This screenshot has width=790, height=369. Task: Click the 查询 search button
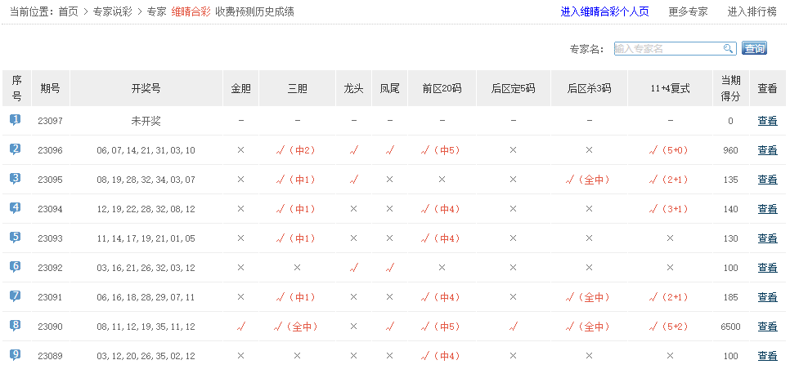tap(754, 49)
